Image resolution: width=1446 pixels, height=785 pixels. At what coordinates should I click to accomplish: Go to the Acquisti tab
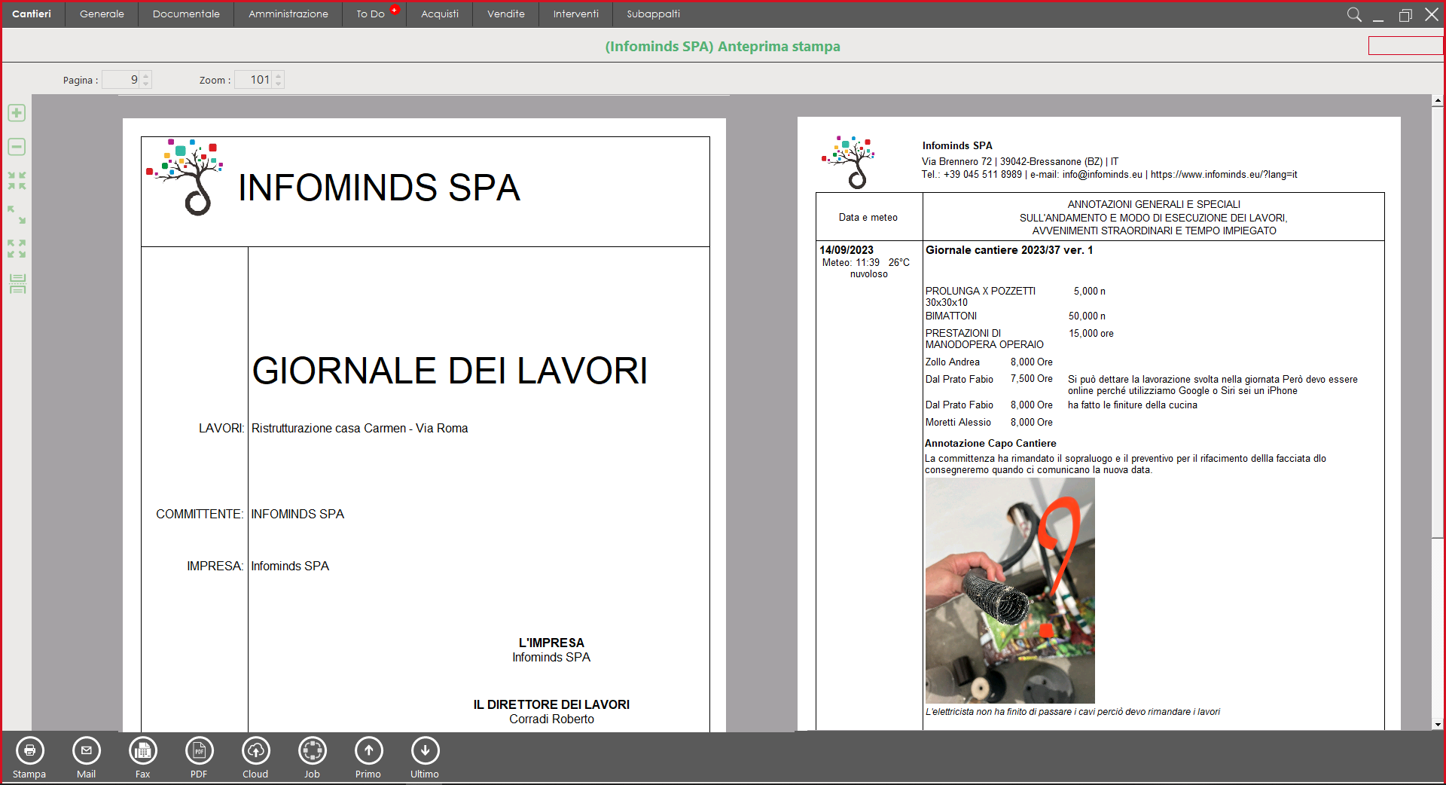440,14
